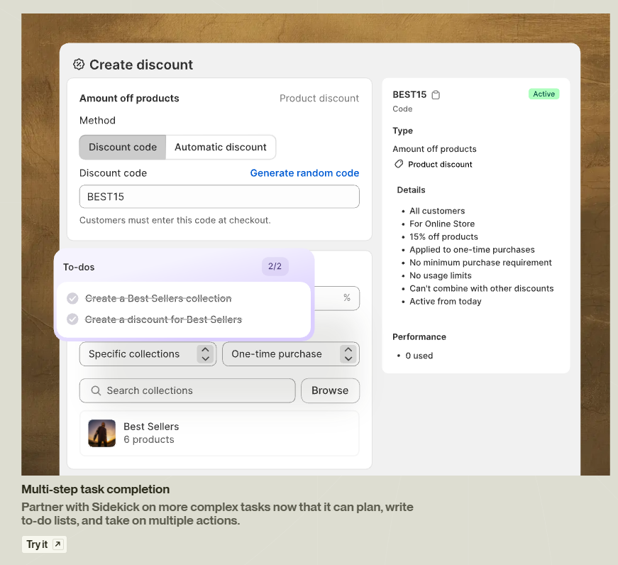
Task: Check the circle beside Create a discount for Best Sellers
Action: pos(72,319)
